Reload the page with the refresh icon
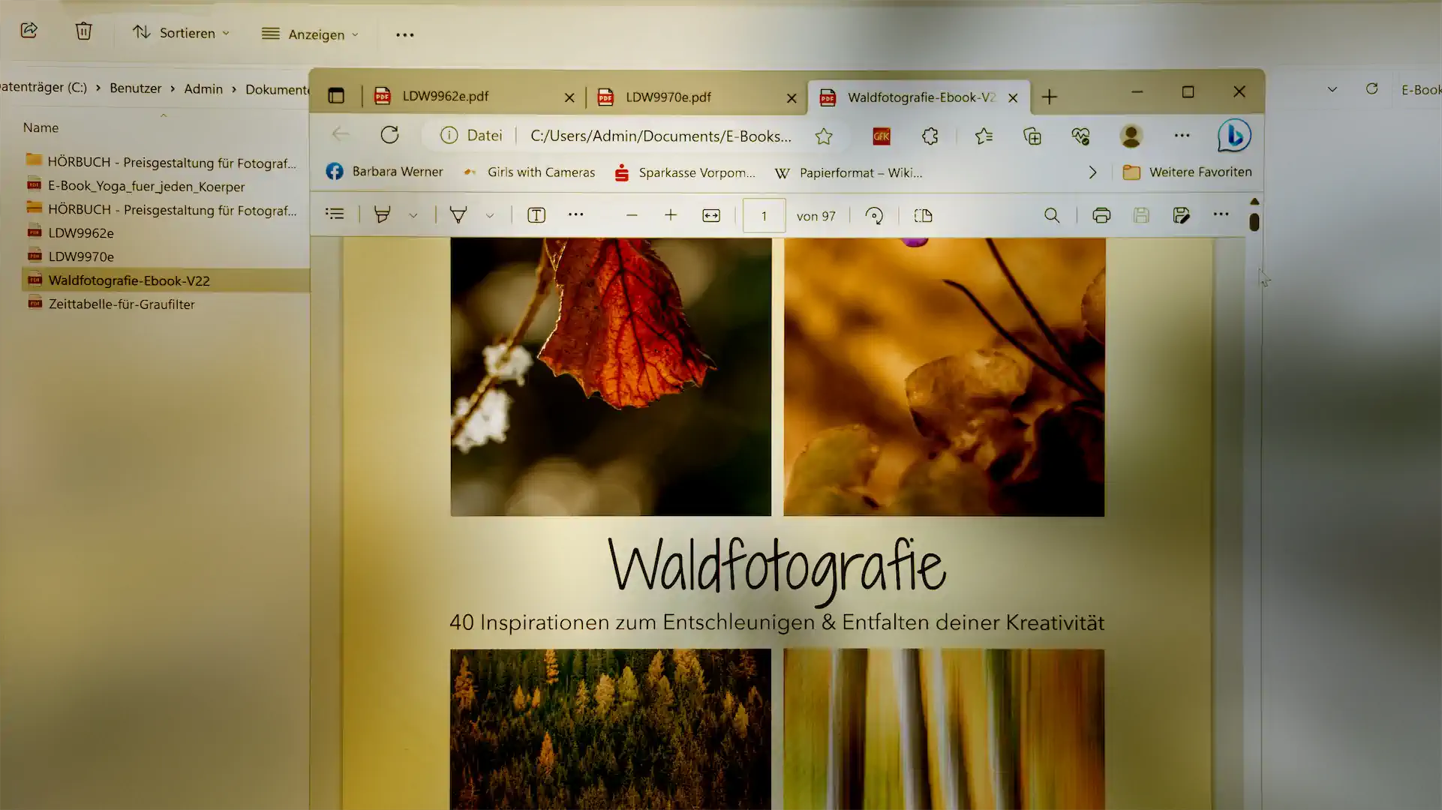The height and width of the screenshot is (810, 1442). tap(389, 135)
